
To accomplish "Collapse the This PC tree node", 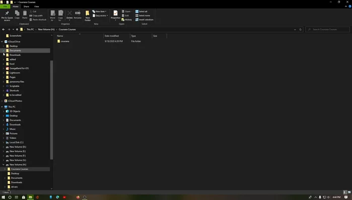I will pos(2,107).
